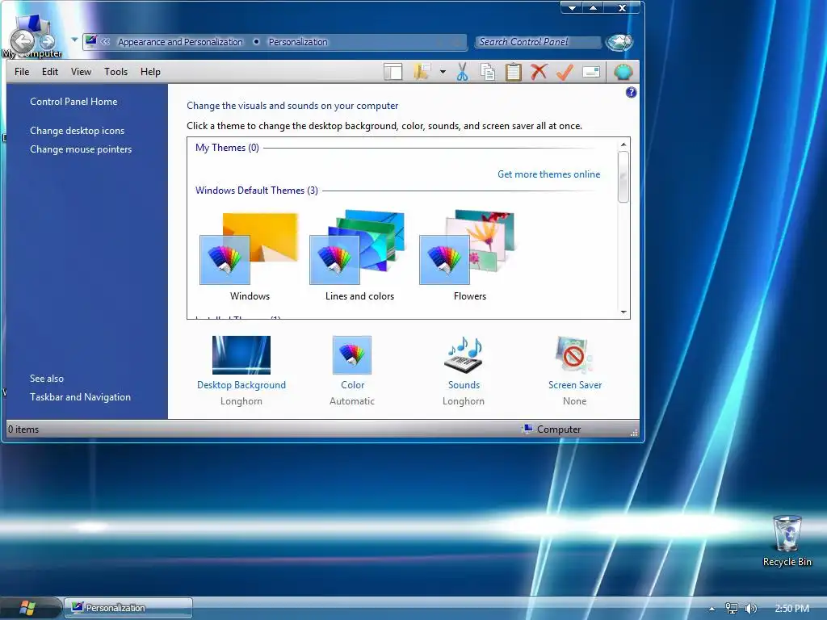Select the Flowers theme thumbnail
This screenshot has width=827, height=620.
[x=469, y=256]
